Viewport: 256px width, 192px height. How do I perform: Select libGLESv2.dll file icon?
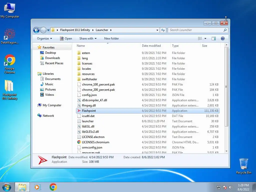point(79,131)
